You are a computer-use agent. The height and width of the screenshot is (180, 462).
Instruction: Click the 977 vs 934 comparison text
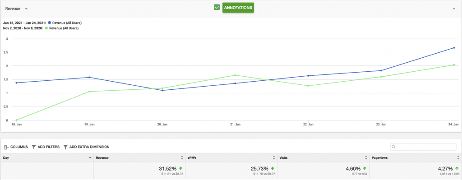click(x=360, y=174)
